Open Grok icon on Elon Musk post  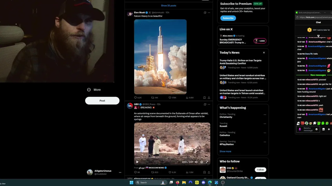click(x=205, y=13)
